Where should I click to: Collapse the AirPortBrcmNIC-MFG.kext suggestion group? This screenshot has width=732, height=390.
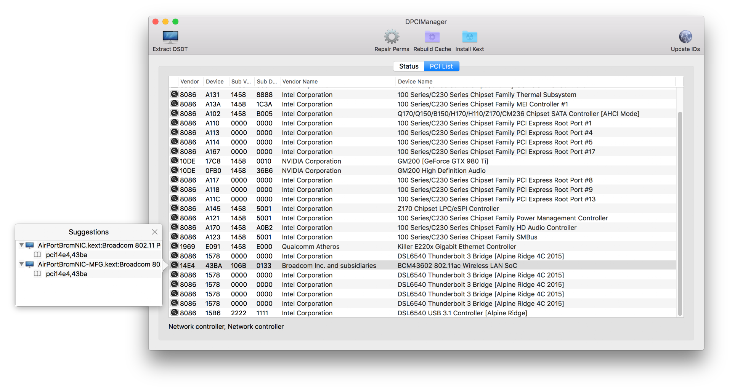pyautogui.click(x=22, y=264)
